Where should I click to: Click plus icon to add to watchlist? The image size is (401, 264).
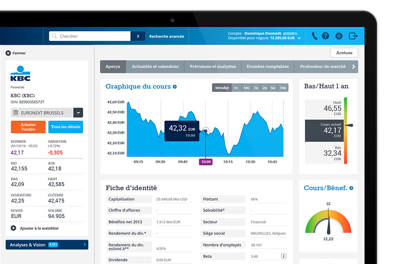(14, 228)
